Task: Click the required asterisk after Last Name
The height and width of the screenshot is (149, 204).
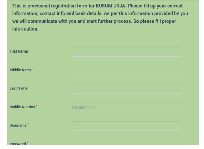Action: tap(29, 88)
